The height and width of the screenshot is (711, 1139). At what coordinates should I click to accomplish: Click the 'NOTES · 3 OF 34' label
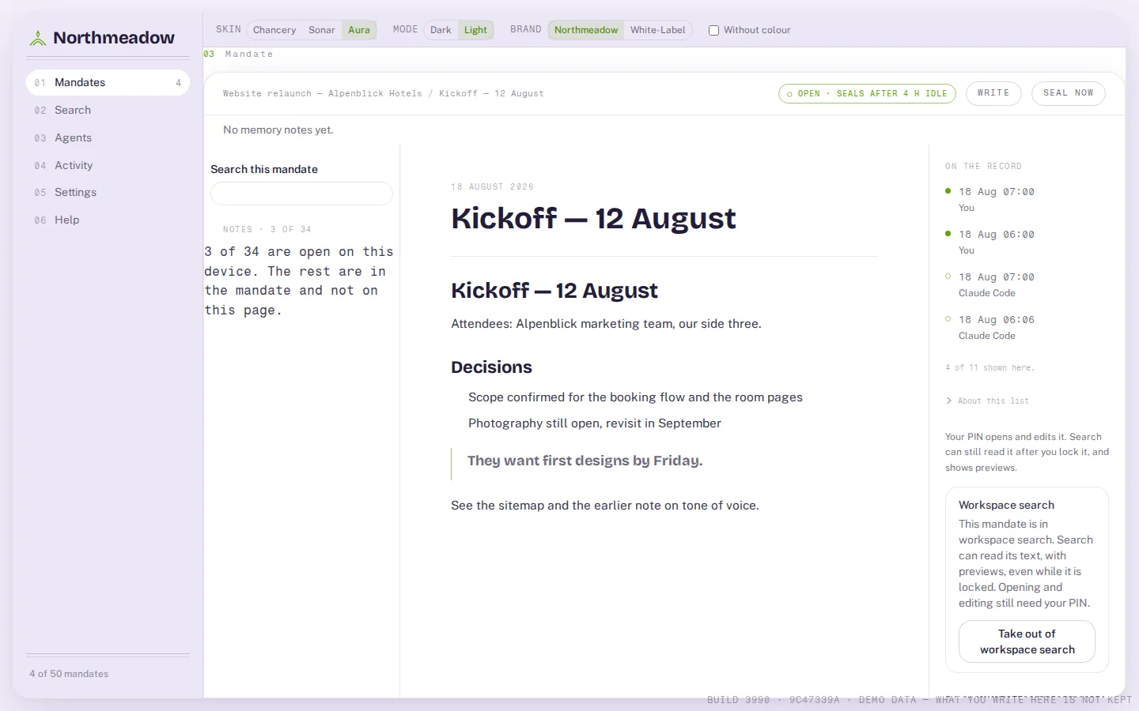(267, 229)
